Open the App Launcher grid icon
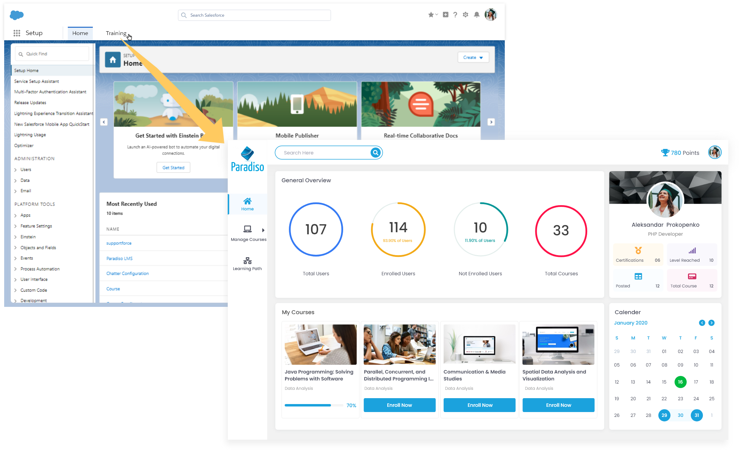 tap(17, 33)
